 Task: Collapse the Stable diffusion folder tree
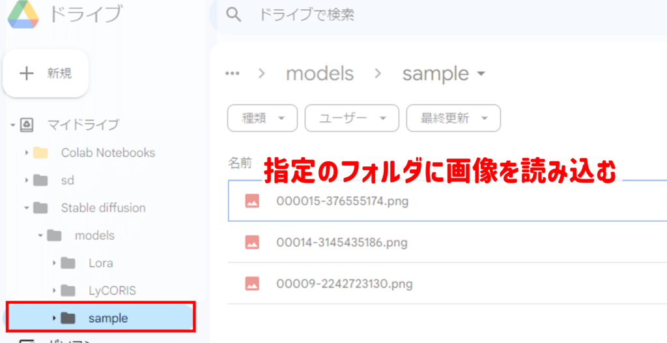coord(27,208)
